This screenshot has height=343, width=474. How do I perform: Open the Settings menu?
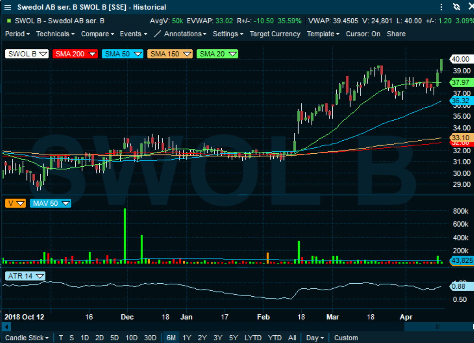click(x=228, y=34)
